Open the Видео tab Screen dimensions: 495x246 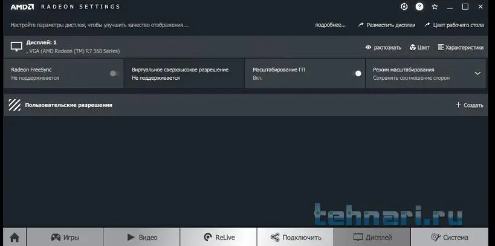[141, 237]
